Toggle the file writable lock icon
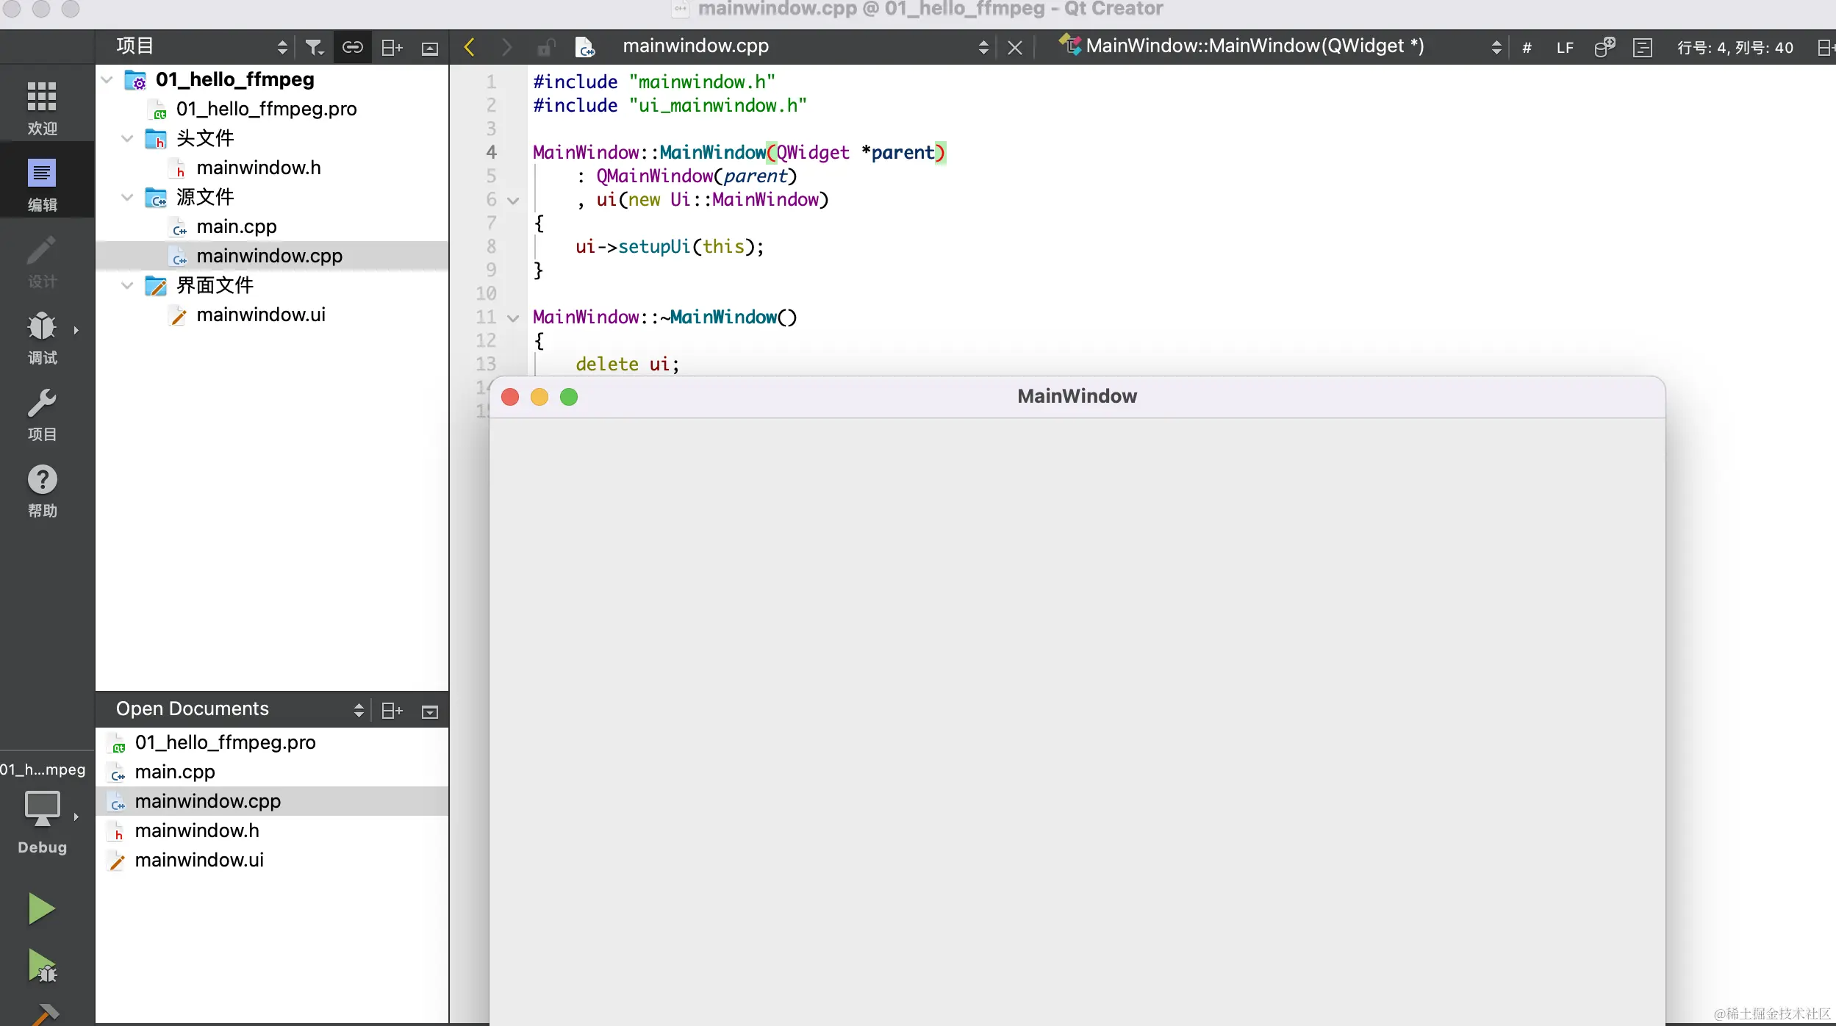Screen dimensions: 1836x1026 click(545, 47)
